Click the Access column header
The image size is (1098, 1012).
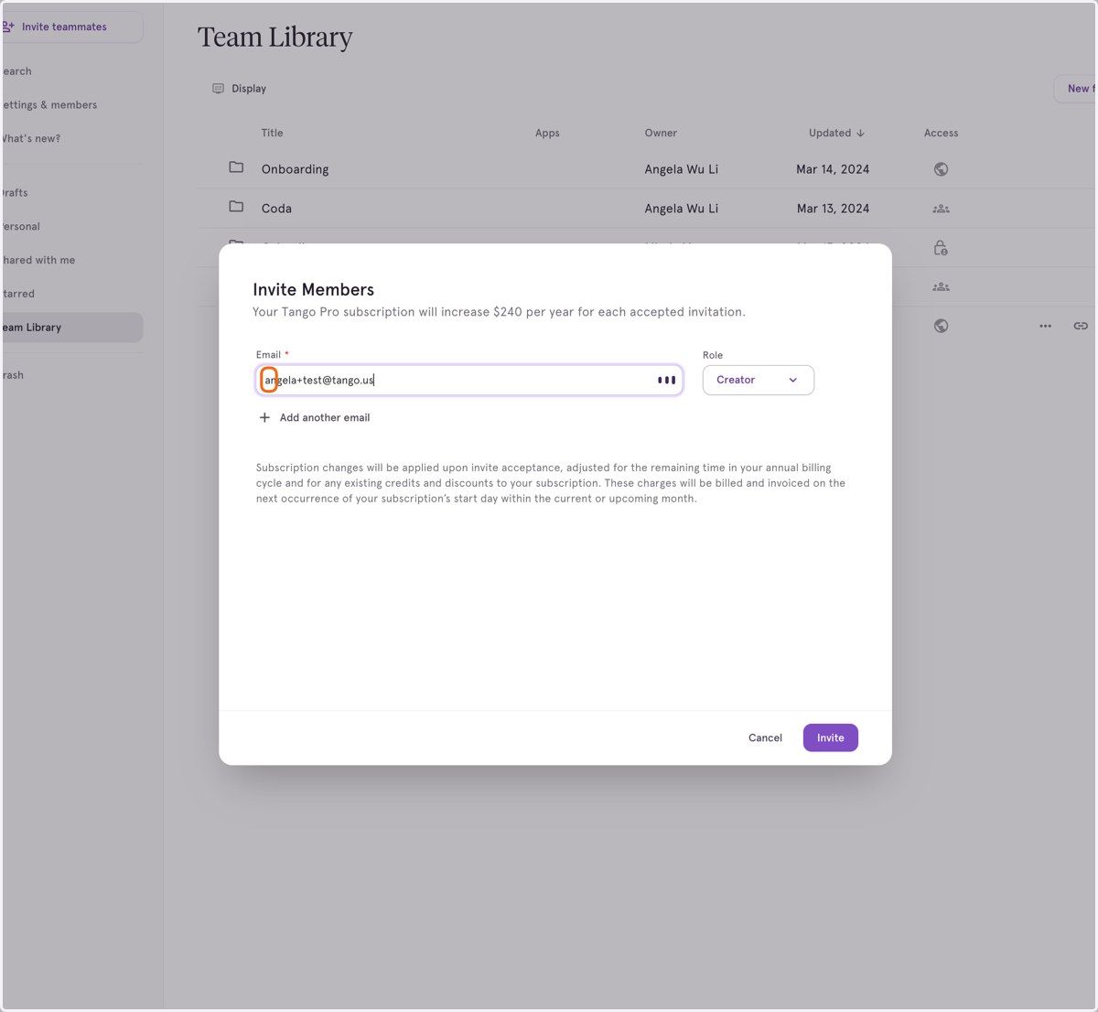[x=941, y=133]
